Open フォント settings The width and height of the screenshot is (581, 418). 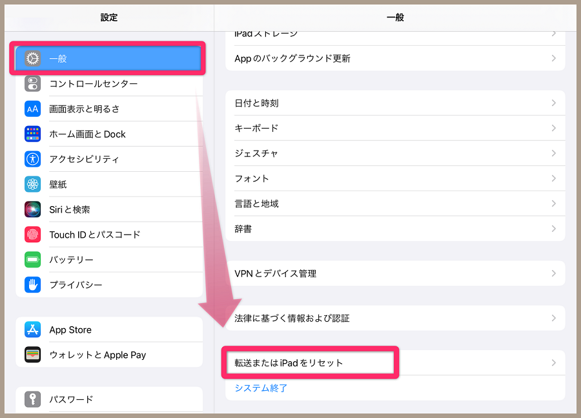[395, 178]
